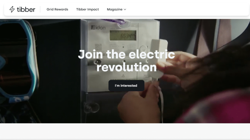Viewport: 250px width, 140px height.
Task: Click the Aidon brand label on meter
Action: click(x=98, y=28)
